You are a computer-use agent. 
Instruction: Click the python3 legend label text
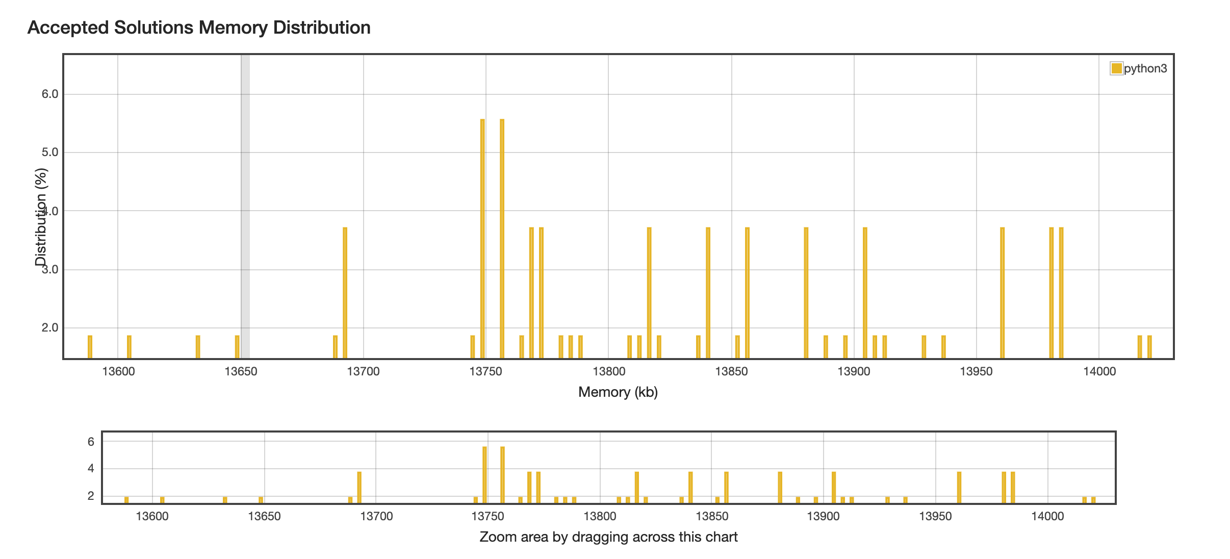pyautogui.click(x=1145, y=68)
